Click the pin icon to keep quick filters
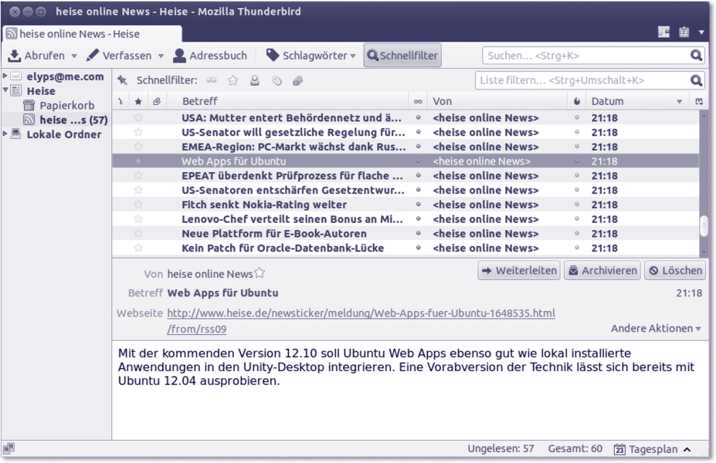The width and height of the screenshot is (716, 463). 122,80
